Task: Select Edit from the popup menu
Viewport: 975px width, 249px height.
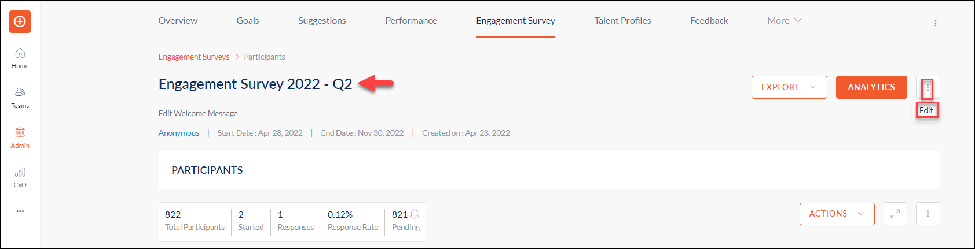Action: pos(926,110)
